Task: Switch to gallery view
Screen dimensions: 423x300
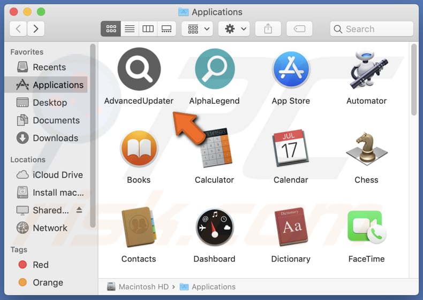Action: [x=167, y=29]
